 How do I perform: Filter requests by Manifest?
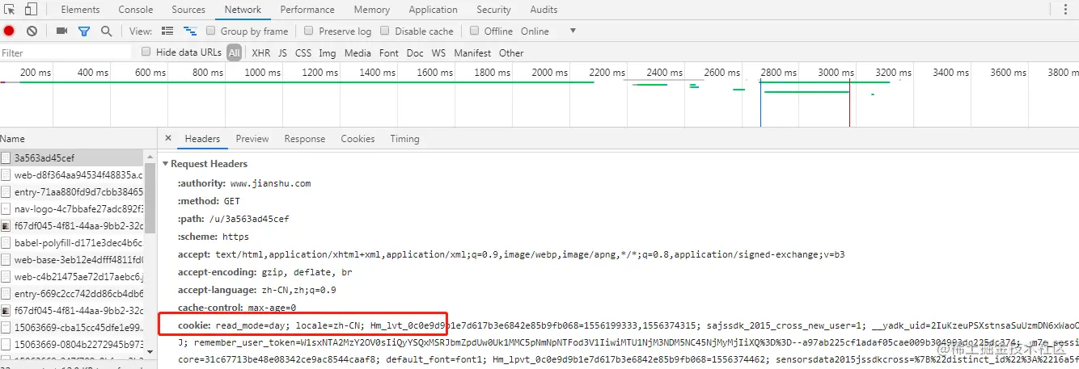pyautogui.click(x=472, y=52)
